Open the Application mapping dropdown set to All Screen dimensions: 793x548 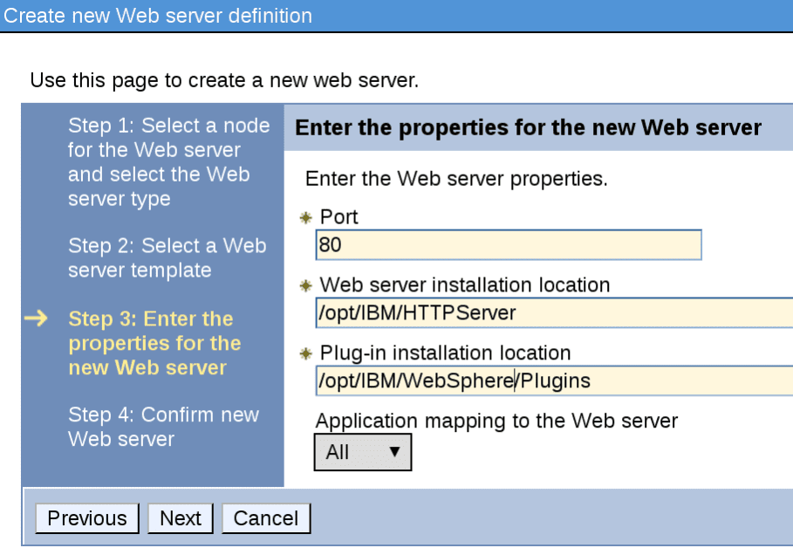click(x=362, y=452)
